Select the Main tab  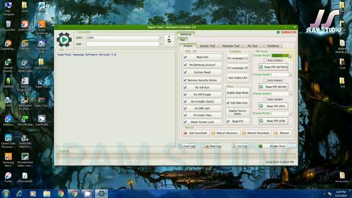tap(183, 40)
